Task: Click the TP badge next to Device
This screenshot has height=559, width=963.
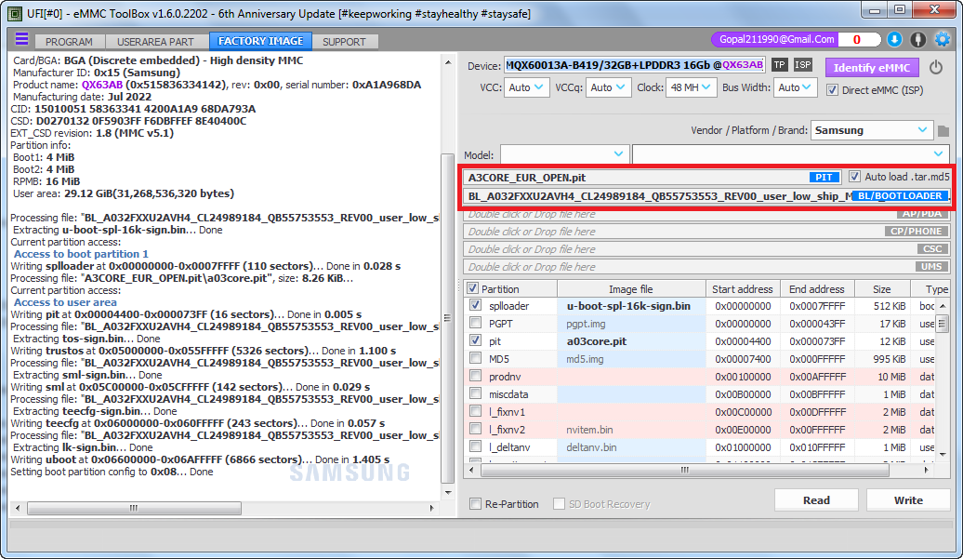Action: 779,64
